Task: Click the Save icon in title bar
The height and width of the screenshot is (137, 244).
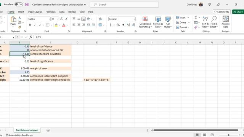Action: pyautogui.click(x=27, y=5)
